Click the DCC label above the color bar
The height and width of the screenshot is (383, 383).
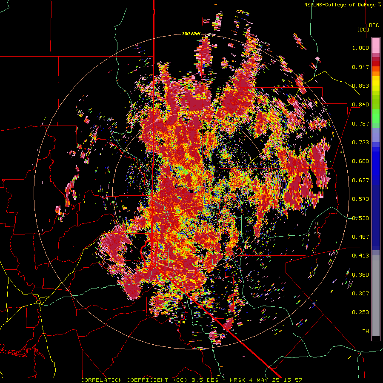374,26
